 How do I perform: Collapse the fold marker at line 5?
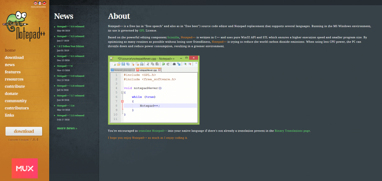pyautogui.click(x=122, y=92)
